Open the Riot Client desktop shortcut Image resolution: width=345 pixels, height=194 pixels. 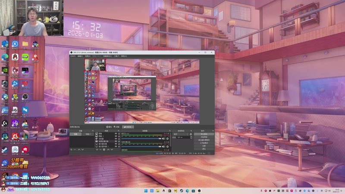[25, 150]
